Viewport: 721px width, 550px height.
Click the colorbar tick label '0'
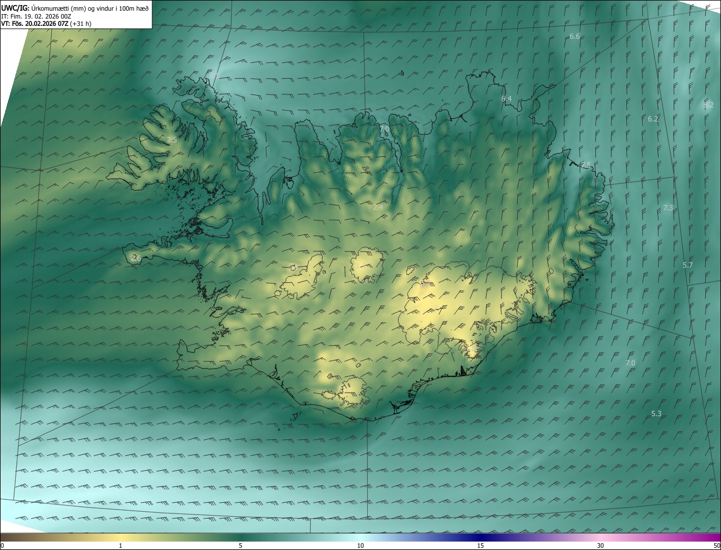pos(2,546)
